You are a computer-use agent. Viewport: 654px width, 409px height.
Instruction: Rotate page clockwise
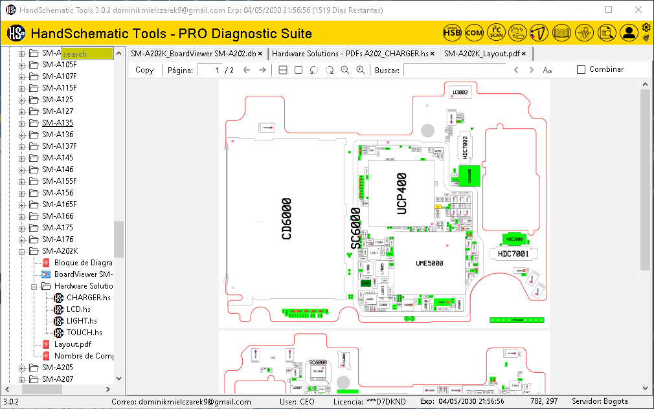330,70
